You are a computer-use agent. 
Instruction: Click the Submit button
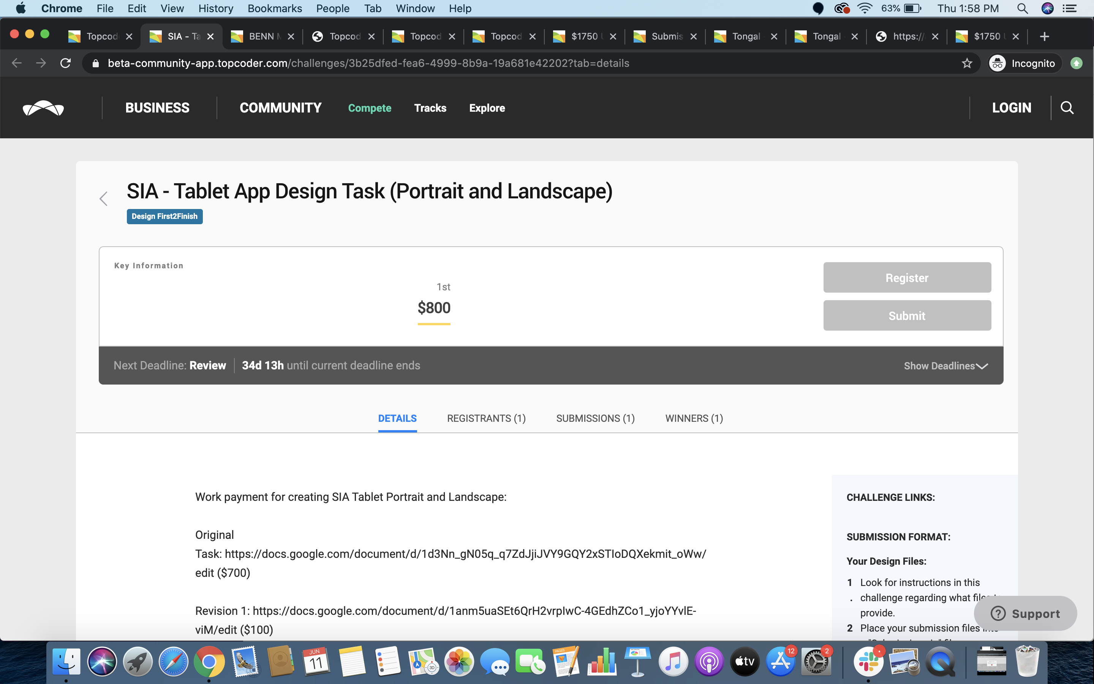coord(907,315)
